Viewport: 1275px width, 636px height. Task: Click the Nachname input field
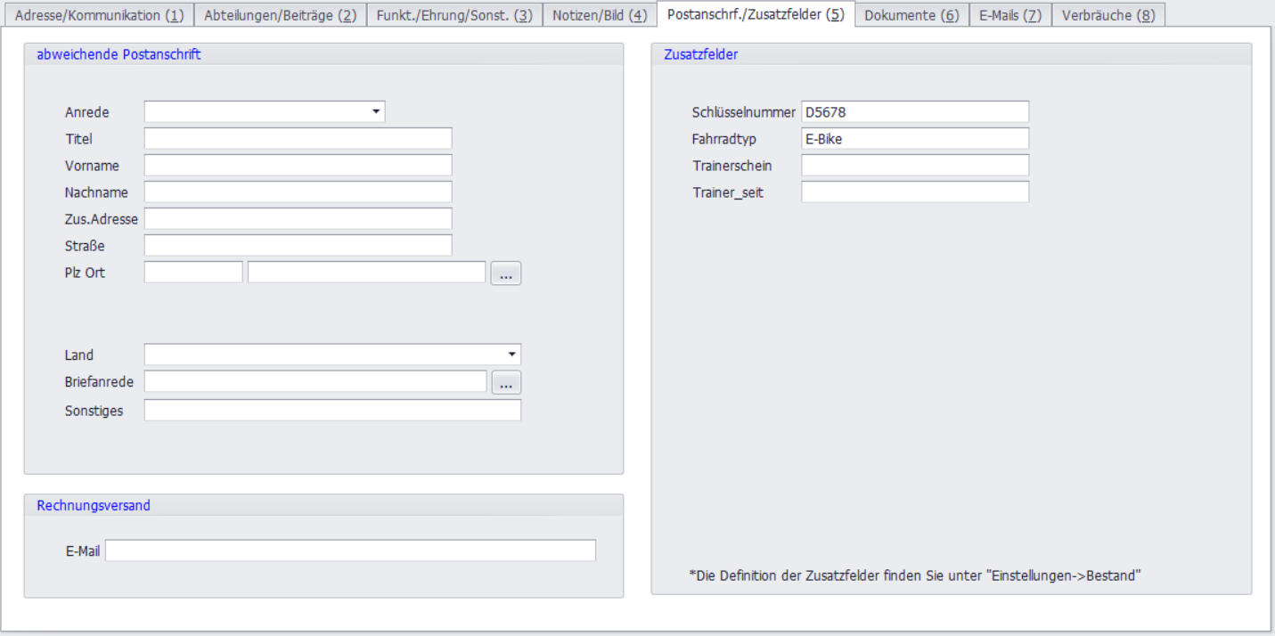point(298,192)
